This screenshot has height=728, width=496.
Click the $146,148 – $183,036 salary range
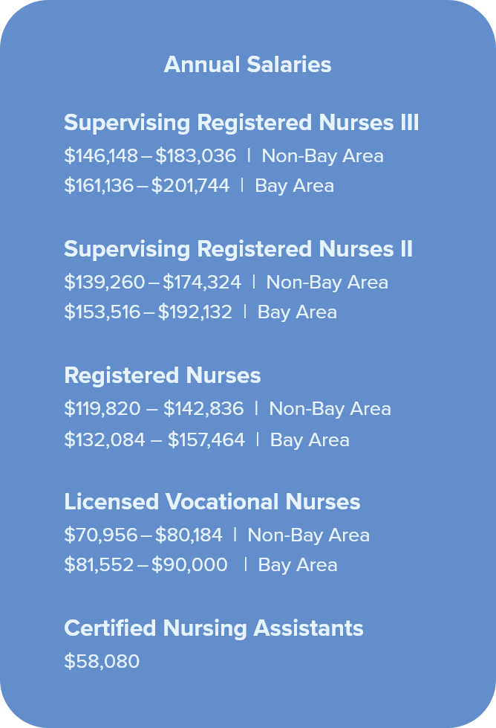point(150,155)
